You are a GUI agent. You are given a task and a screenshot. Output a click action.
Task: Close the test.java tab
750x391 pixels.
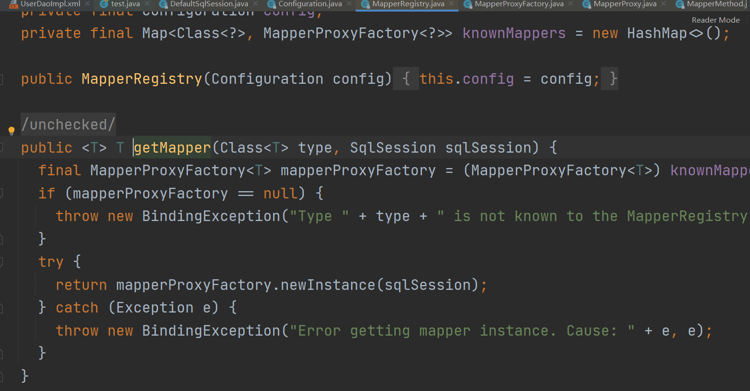[148, 4]
